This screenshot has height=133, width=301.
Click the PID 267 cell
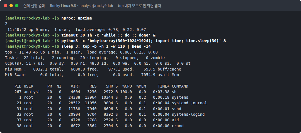point(18,92)
